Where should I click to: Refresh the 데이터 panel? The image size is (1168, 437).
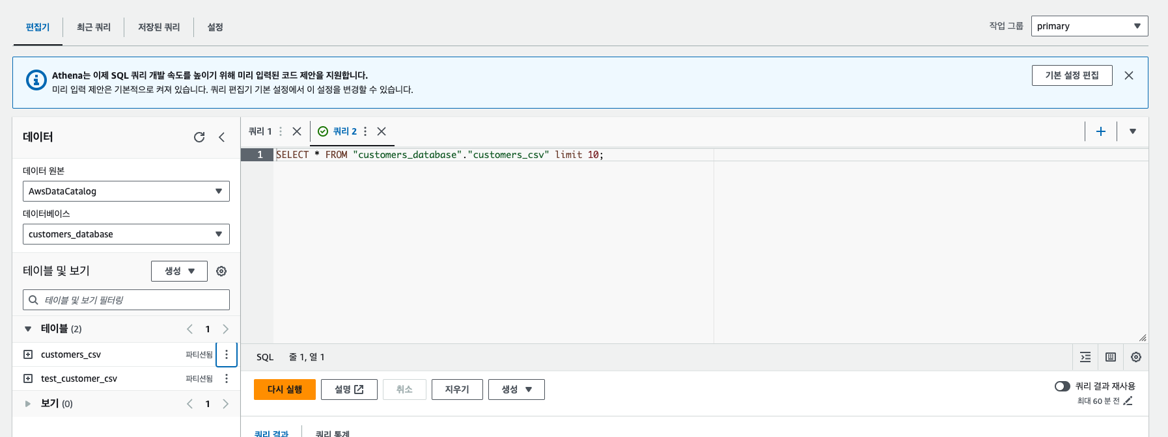(199, 137)
